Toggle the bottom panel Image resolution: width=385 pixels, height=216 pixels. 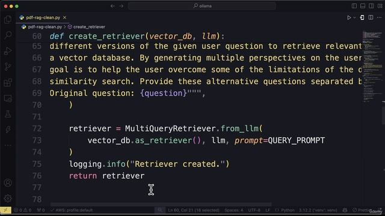coord(363,6)
